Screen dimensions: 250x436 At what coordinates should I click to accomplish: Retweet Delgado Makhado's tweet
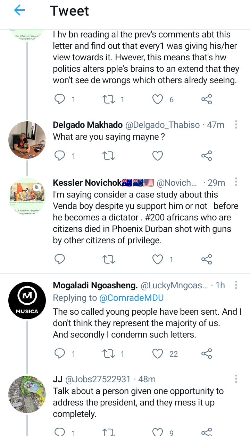tap(109, 156)
